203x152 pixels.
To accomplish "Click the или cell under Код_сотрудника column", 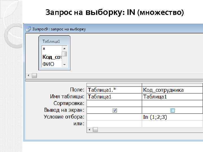I will (172, 124).
